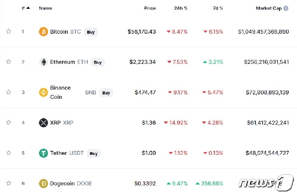
Task: Sort by the Name column header
Action: [45, 8]
